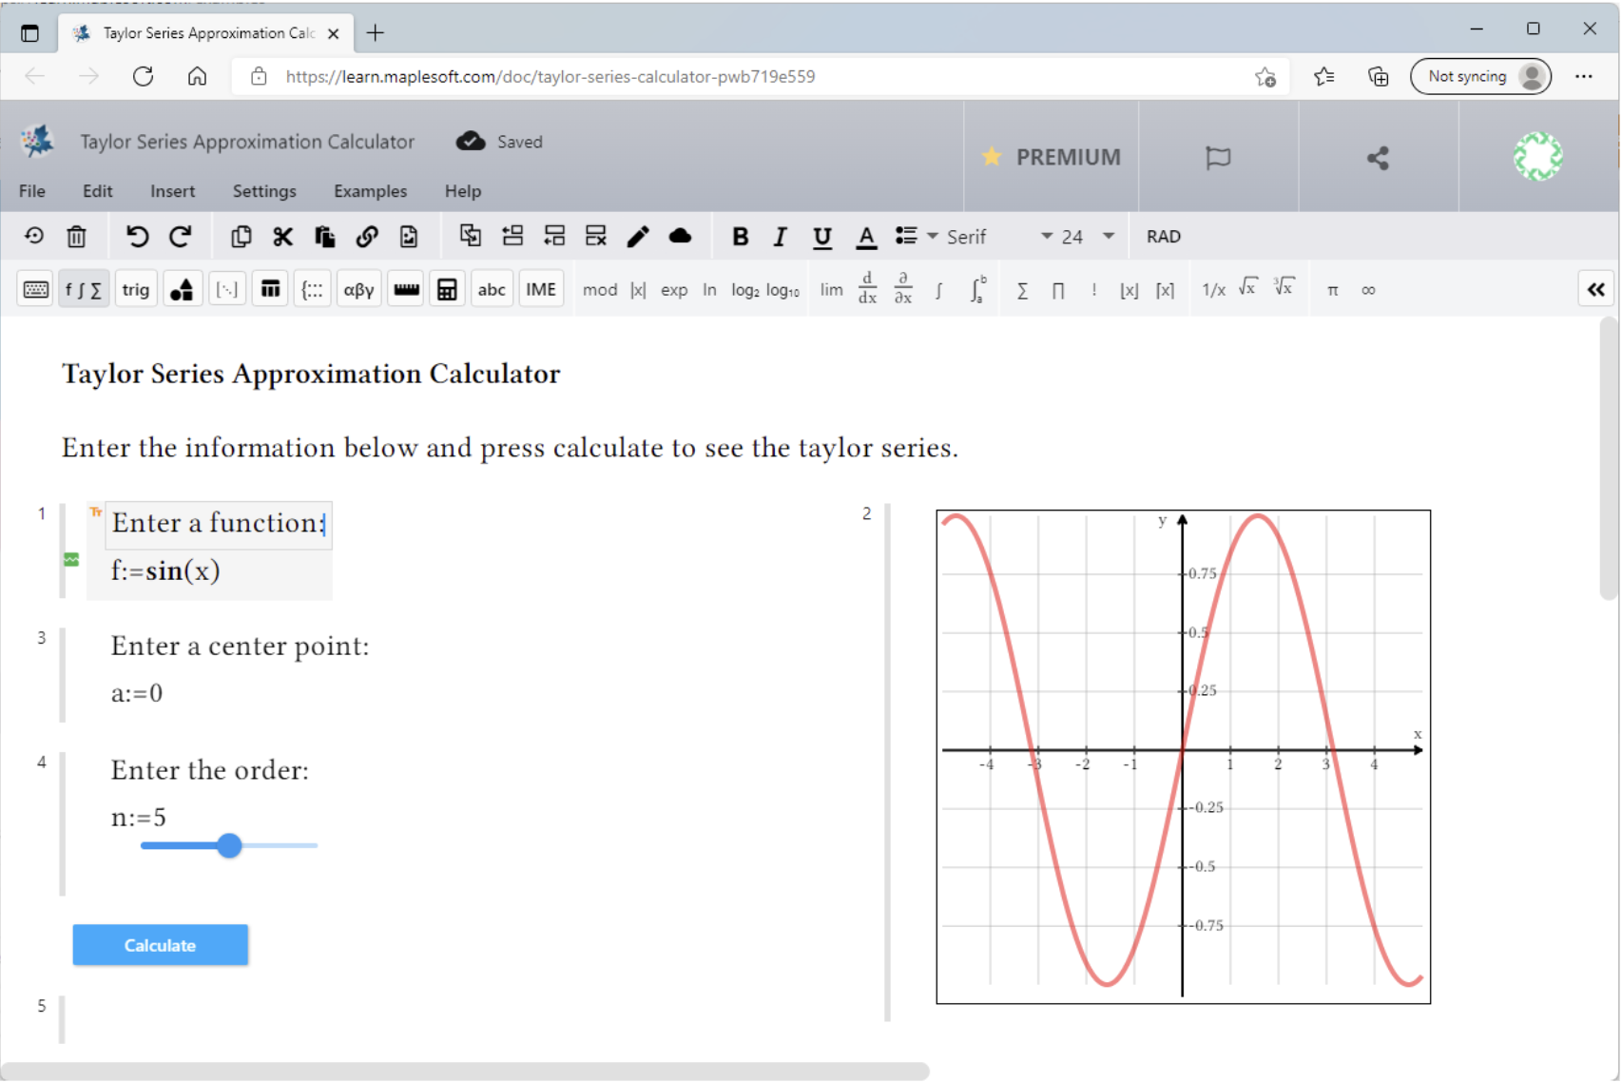Open the bullet list style dropdown
This screenshot has height=1082, width=1622.
click(x=917, y=236)
